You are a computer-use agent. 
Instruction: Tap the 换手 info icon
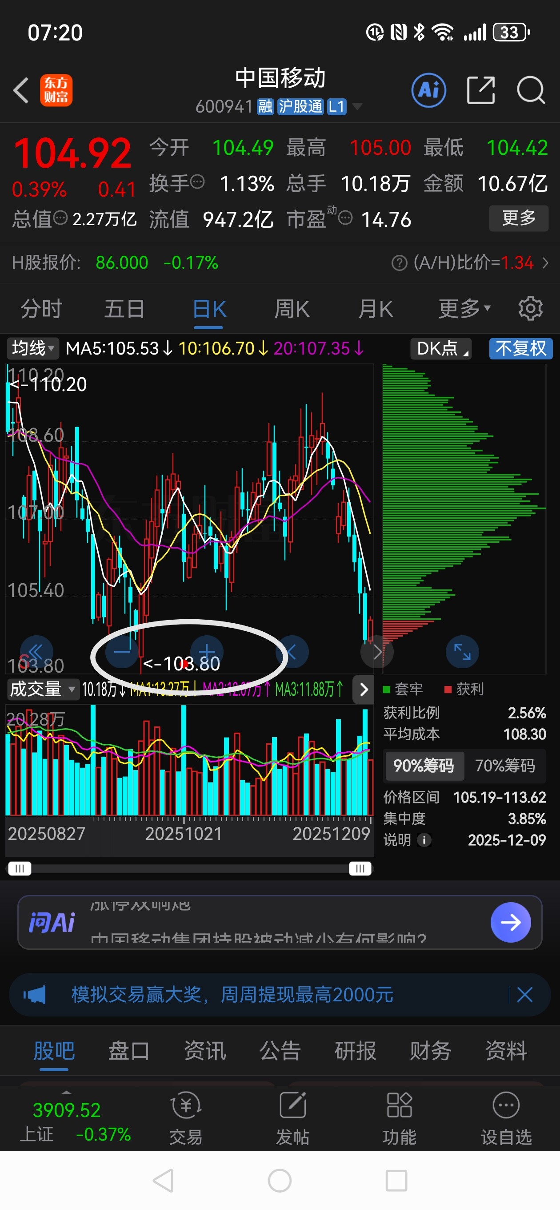[198, 181]
